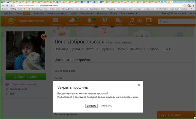This screenshot has height=119, width=196.
Task: Open the Заметки profile tab
Action: click(x=137, y=49)
